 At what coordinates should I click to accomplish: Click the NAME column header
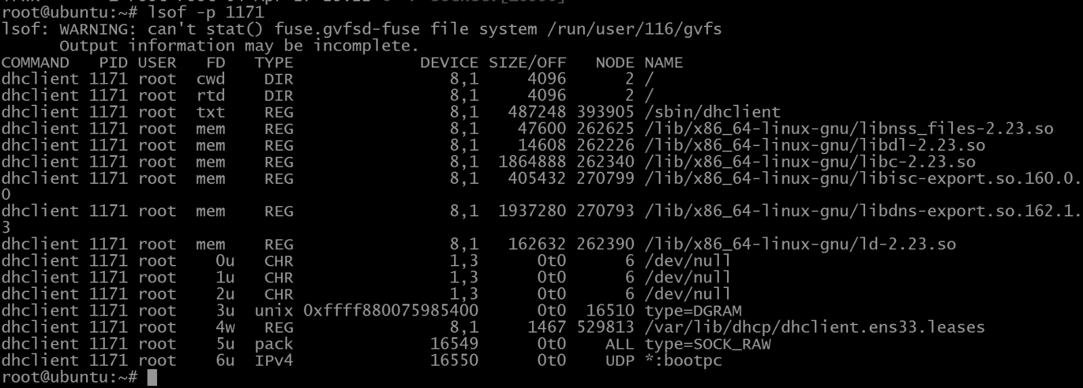[x=663, y=63]
